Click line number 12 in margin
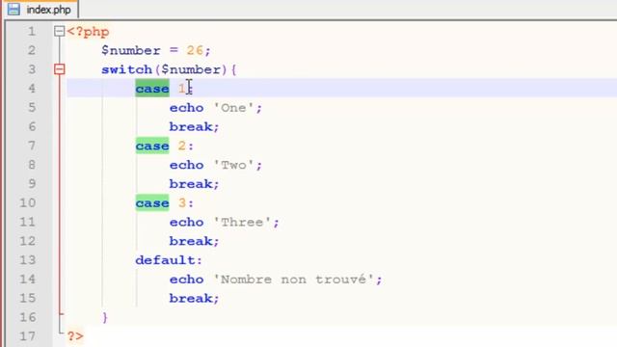Screen dimensions: 617x347 28,241
